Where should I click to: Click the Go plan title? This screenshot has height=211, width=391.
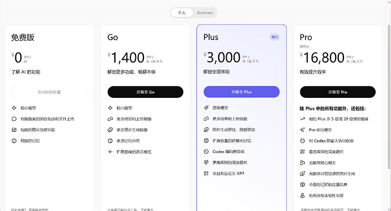click(112, 37)
